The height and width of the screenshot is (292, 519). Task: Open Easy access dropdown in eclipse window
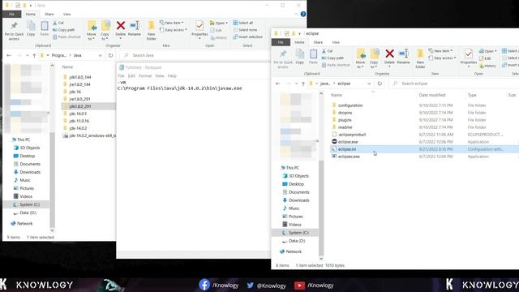(442, 58)
